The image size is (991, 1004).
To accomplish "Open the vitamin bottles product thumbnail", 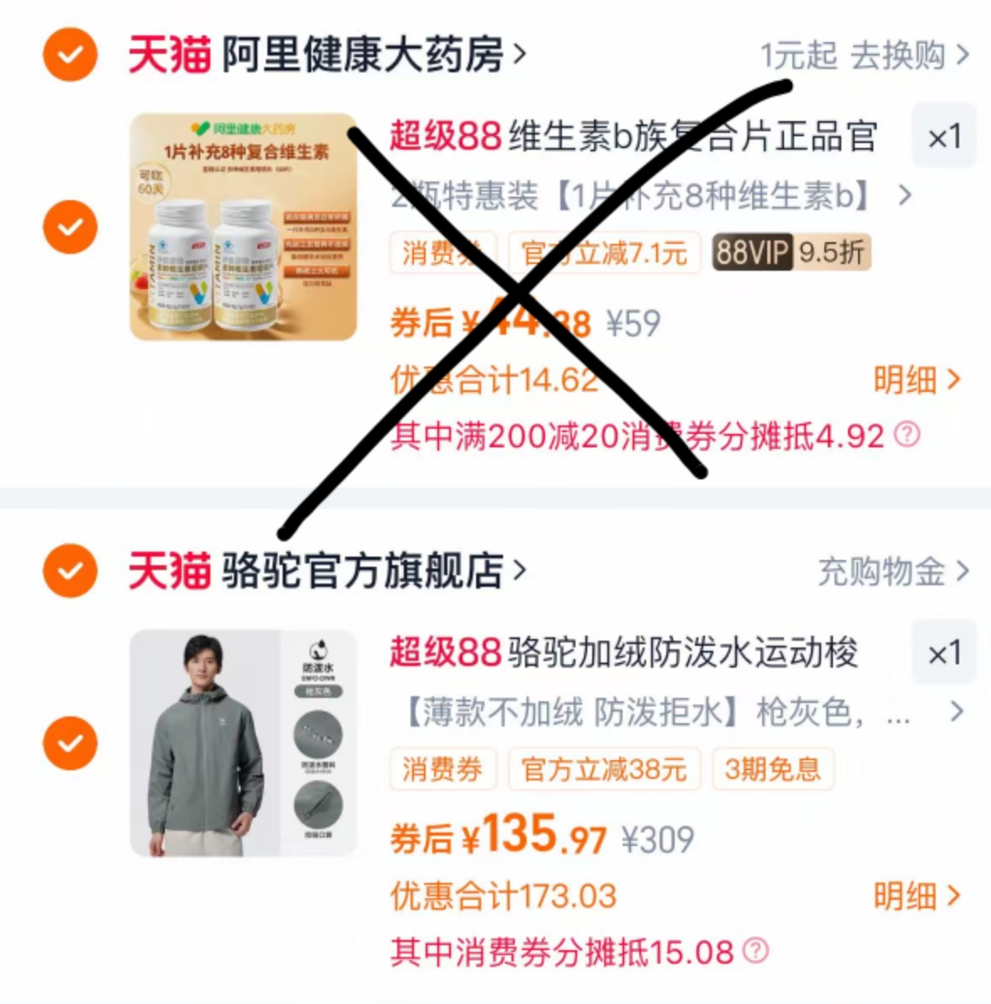I will tap(243, 227).
